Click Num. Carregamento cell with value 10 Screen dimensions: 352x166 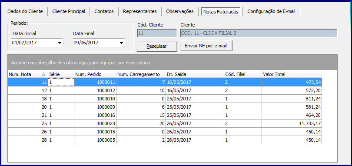click(141, 90)
